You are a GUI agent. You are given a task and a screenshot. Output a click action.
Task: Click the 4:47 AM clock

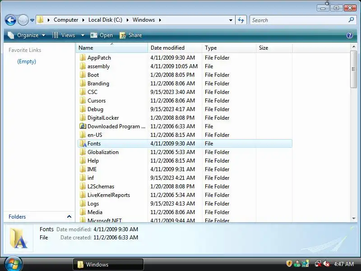(x=344, y=264)
